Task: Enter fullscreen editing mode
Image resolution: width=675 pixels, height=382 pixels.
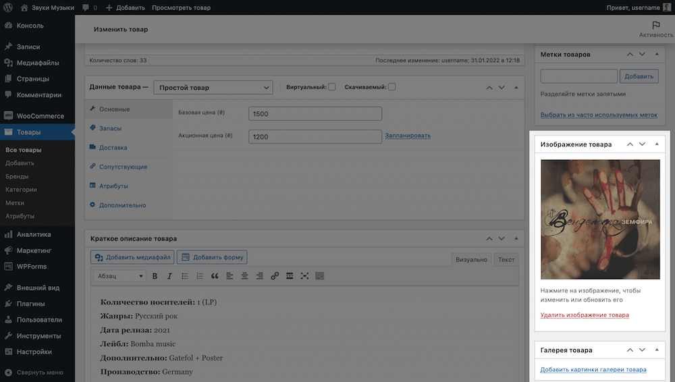Action: [x=305, y=276]
